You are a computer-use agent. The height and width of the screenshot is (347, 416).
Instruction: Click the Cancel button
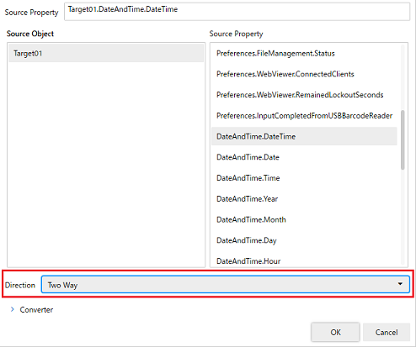click(x=387, y=332)
